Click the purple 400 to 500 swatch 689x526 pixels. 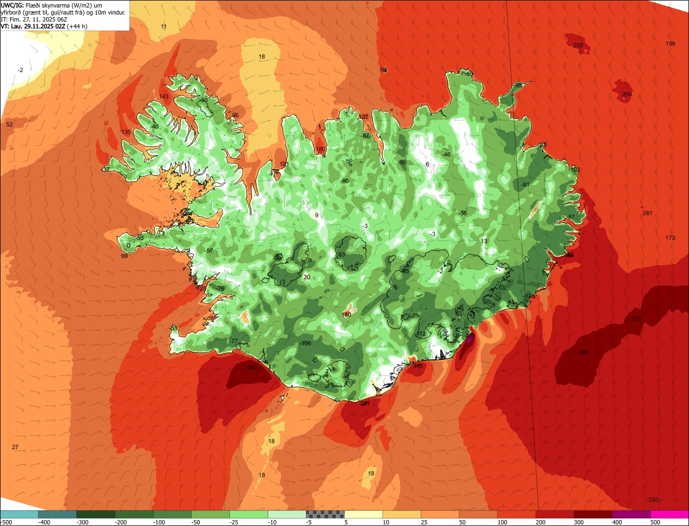(631, 514)
